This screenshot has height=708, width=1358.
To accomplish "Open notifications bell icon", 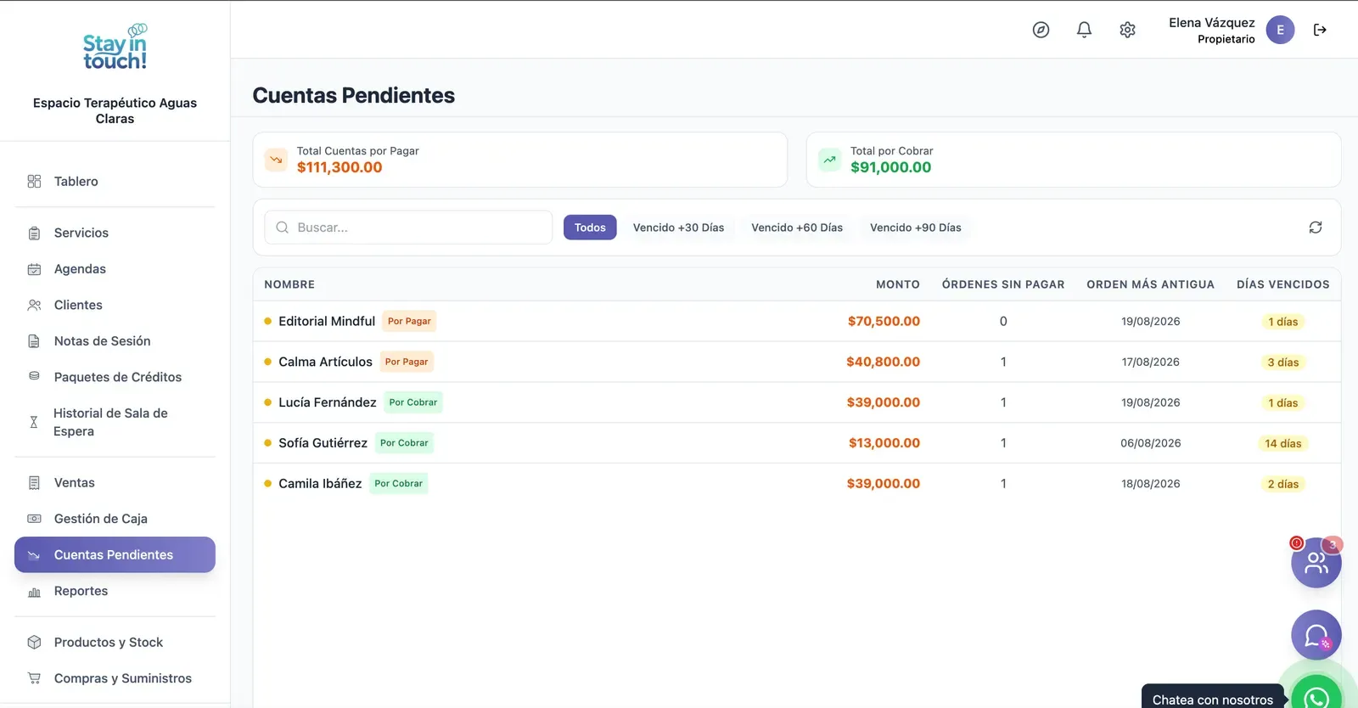I will (x=1084, y=30).
